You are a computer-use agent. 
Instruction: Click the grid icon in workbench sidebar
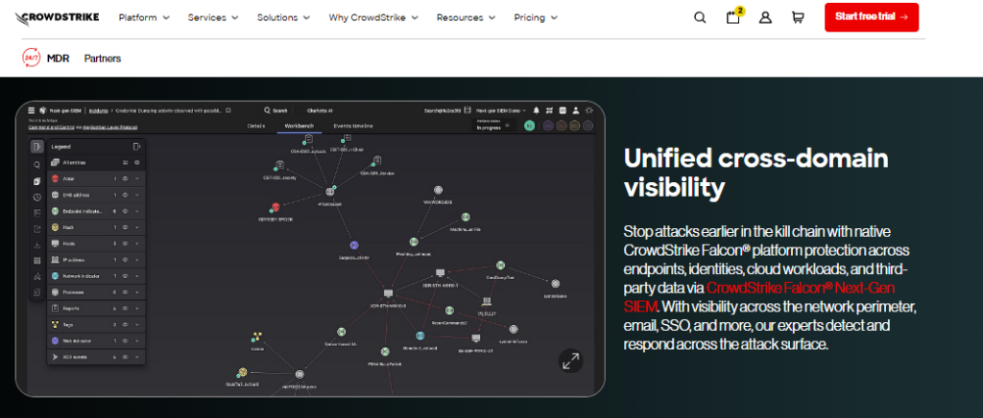tap(37, 261)
